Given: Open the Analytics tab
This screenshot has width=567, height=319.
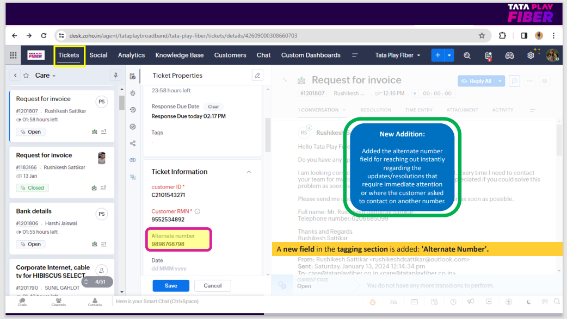Looking at the screenshot, I should tap(131, 55).
